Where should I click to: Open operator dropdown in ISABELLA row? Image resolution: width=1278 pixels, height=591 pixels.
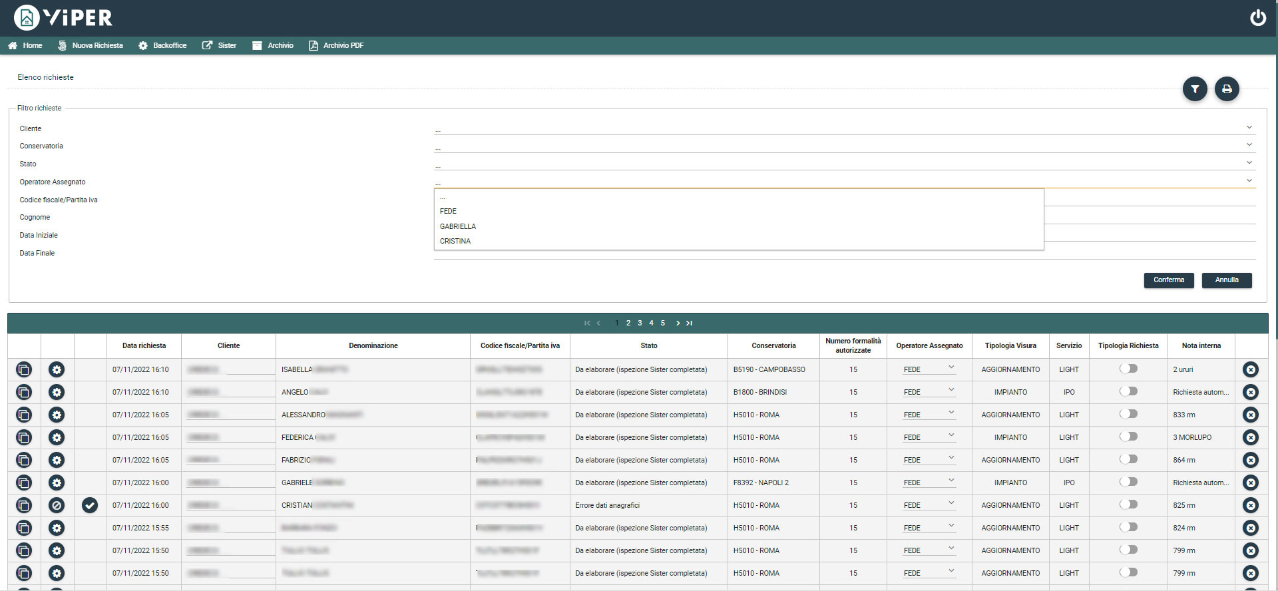(x=929, y=369)
